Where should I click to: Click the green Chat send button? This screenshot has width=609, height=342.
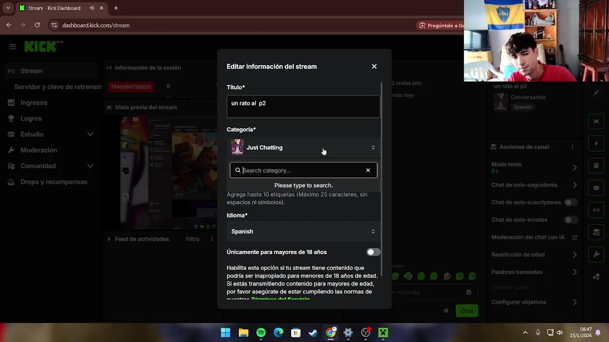click(466, 311)
